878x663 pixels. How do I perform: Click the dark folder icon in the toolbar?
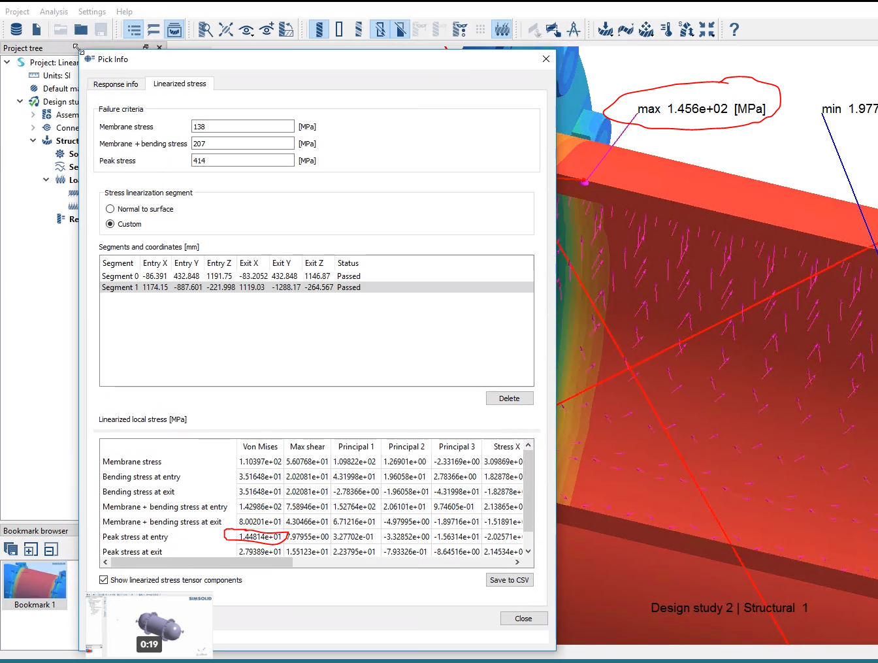coord(81,29)
